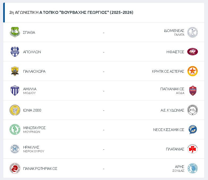
Task: Click the ΗΦΑΙΣΤΟΣ maroon oval logo
Action: point(192,52)
